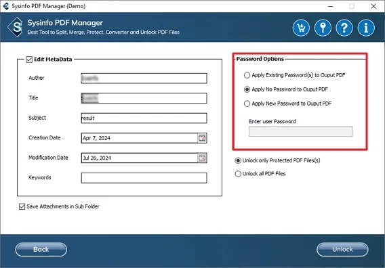Viewport: 385px width, 268px height.
Task: Click the title bar app icon
Action: [x=6, y=6]
